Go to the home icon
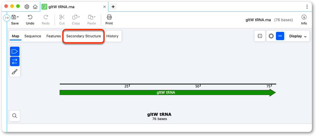This screenshot has height=136, width=316. (x=35, y=7)
